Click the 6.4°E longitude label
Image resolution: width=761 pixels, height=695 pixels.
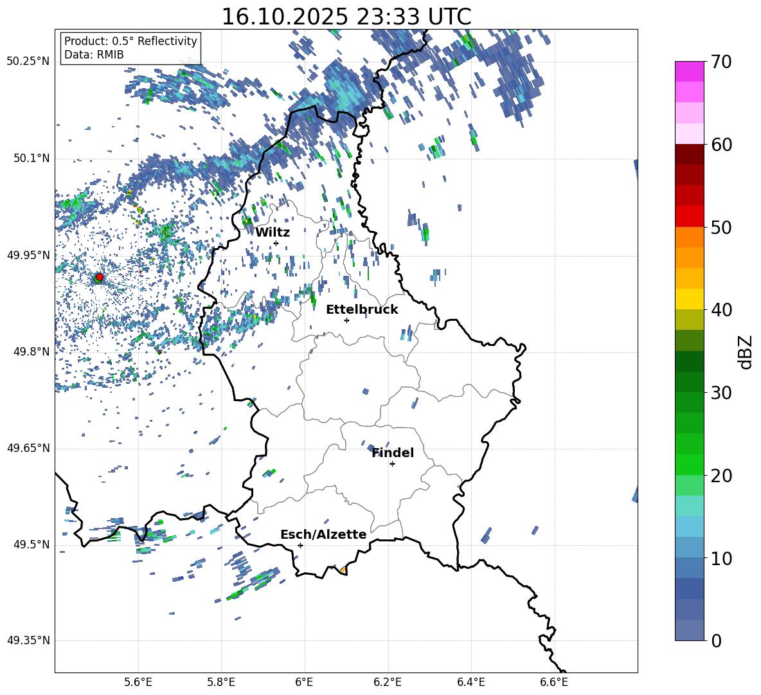click(470, 682)
